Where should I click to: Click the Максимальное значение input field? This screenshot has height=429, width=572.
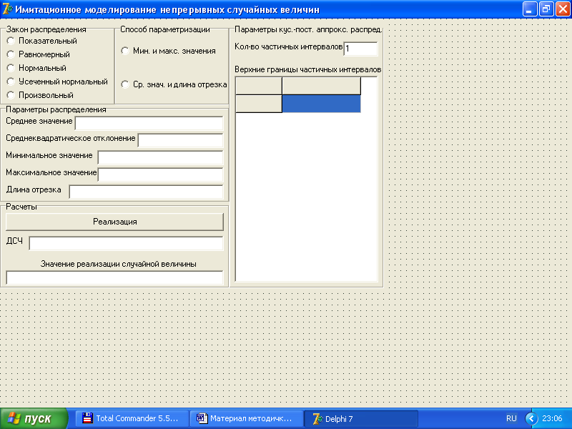pos(160,174)
